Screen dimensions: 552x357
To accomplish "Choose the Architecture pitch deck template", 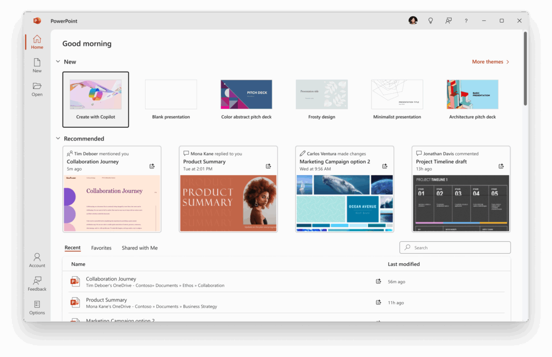I will [x=472, y=100].
